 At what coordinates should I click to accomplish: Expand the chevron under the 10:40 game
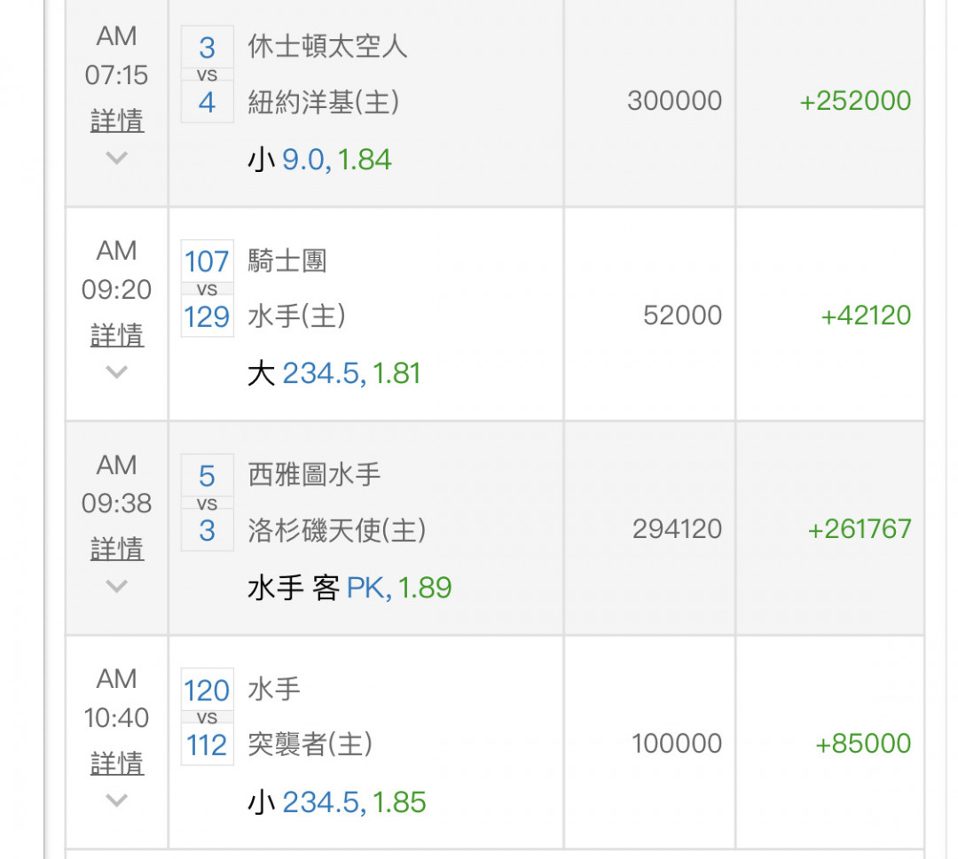tap(117, 800)
